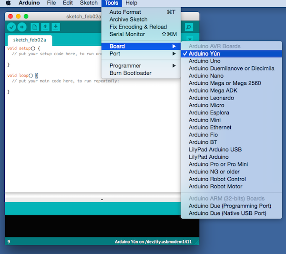Open the tab options dropdown arrow
Screen dimensions: 286x254
pyautogui.click(x=190, y=39)
